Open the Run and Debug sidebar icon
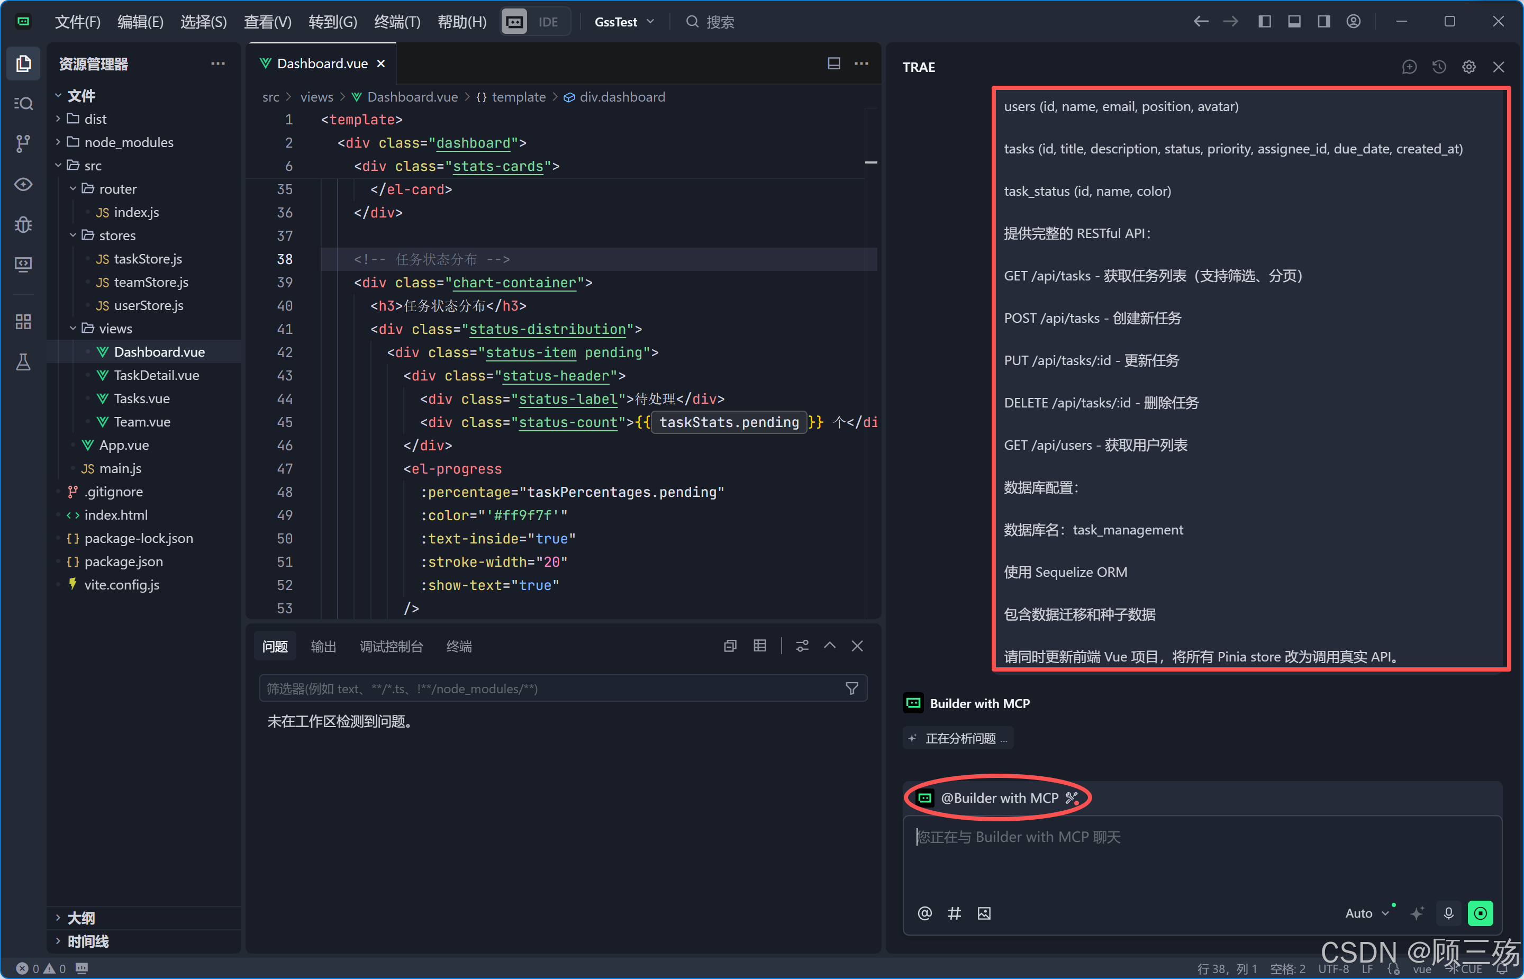The image size is (1524, 979). click(x=23, y=224)
